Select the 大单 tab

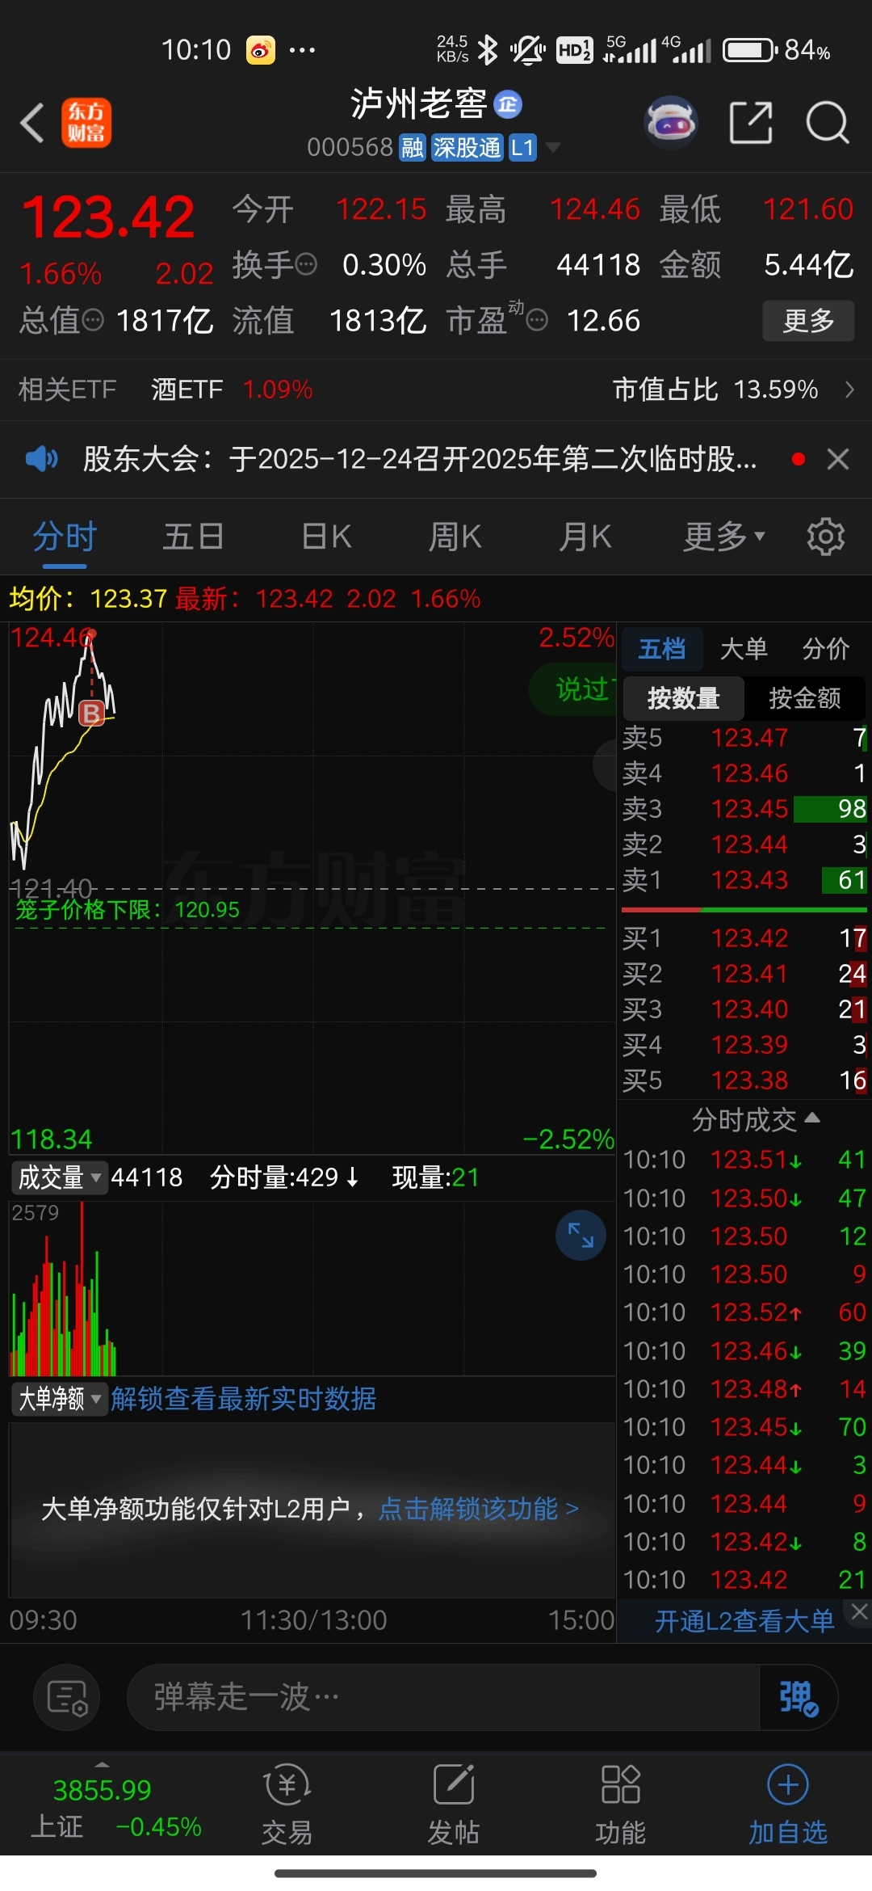click(744, 649)
